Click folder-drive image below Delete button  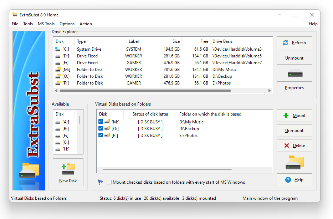tap(294, 162)
